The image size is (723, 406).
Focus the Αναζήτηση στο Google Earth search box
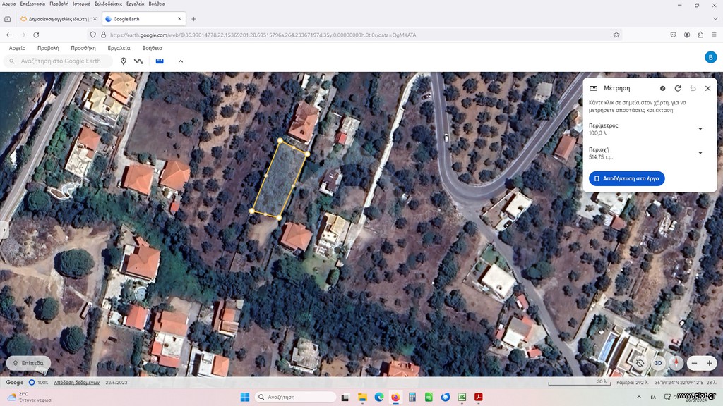[x=59, y=61]
